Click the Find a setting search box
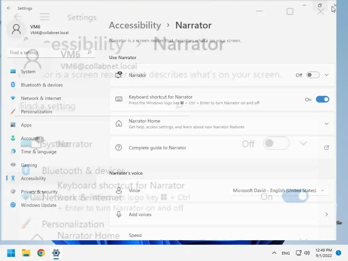This screenshot has height=261, width=348. tap(51, 53)
